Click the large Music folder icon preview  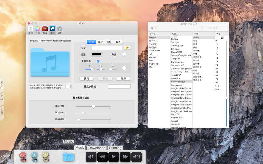(50, 62)
